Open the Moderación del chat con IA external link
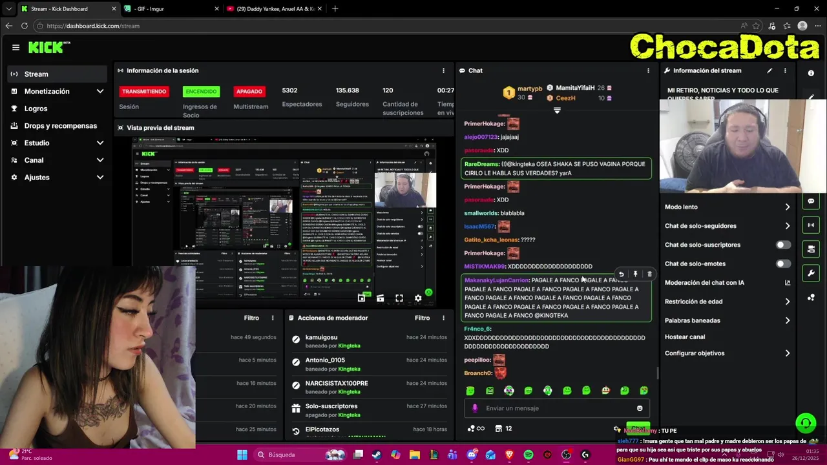Viewport: 827px width, 465px height. tap(787, 283)
